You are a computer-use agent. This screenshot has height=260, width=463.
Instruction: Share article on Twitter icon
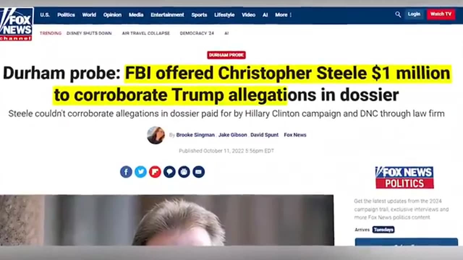(140, 172)
